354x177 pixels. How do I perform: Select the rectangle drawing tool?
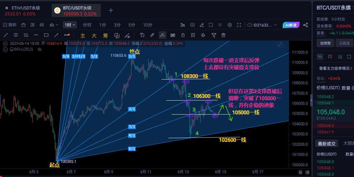tap(46, 35)
